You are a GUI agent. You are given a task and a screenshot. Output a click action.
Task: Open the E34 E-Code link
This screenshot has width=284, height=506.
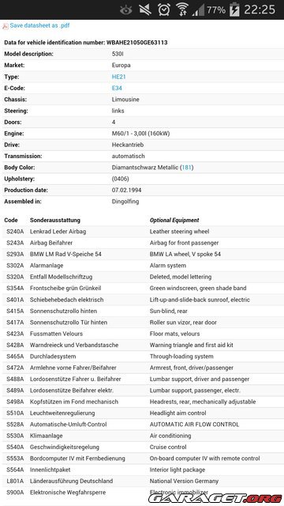click(117, 88)
